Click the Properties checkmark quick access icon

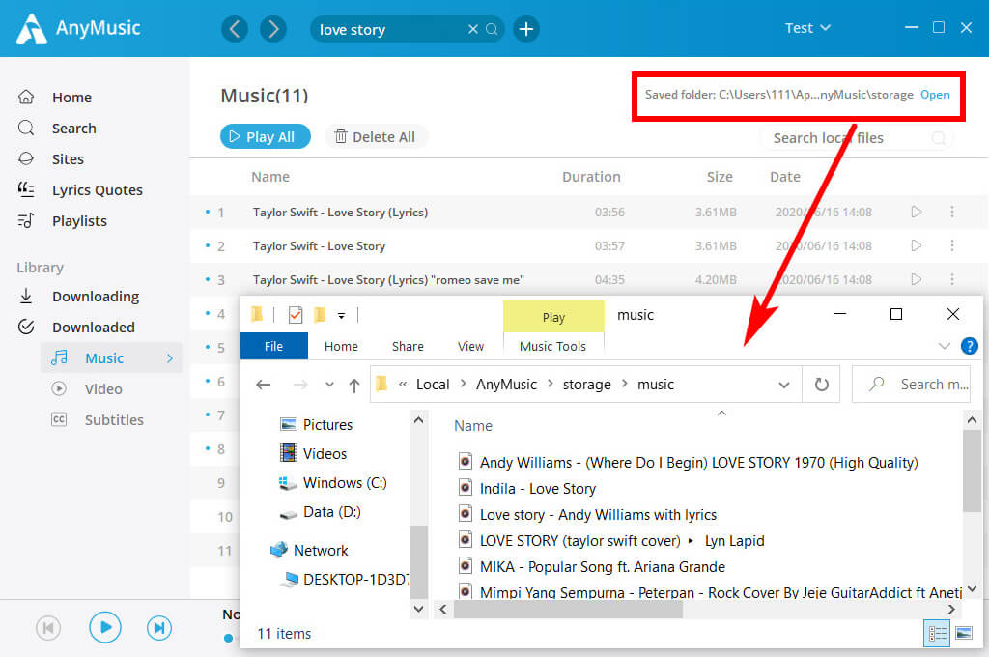tap(296, 314)
